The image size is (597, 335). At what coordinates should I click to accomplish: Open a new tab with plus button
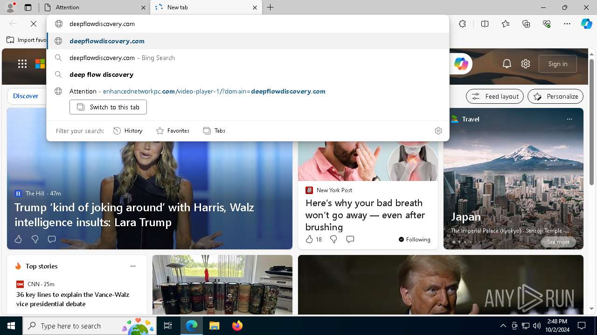(271, 7)
